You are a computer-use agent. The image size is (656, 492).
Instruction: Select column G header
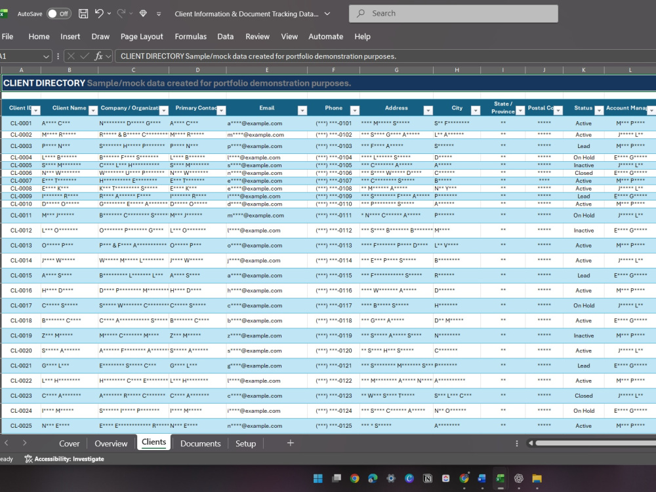click(x=396, y=70)
